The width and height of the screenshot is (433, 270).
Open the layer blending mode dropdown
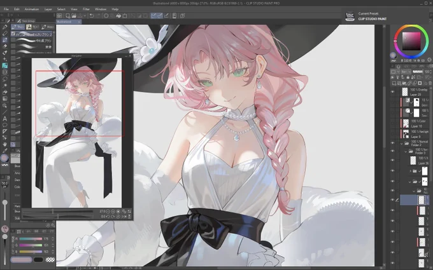point(406,72)
